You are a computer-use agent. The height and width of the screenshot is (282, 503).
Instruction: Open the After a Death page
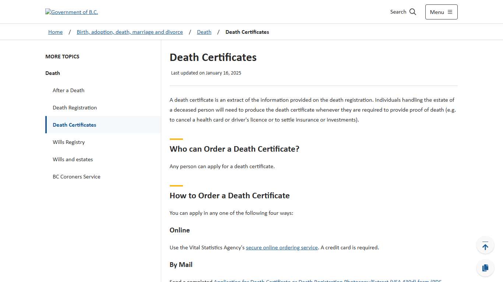tap(68, 90)
